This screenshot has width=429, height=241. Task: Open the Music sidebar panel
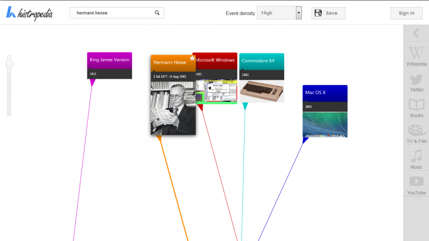pyautogui.click(x=417, y=160)
